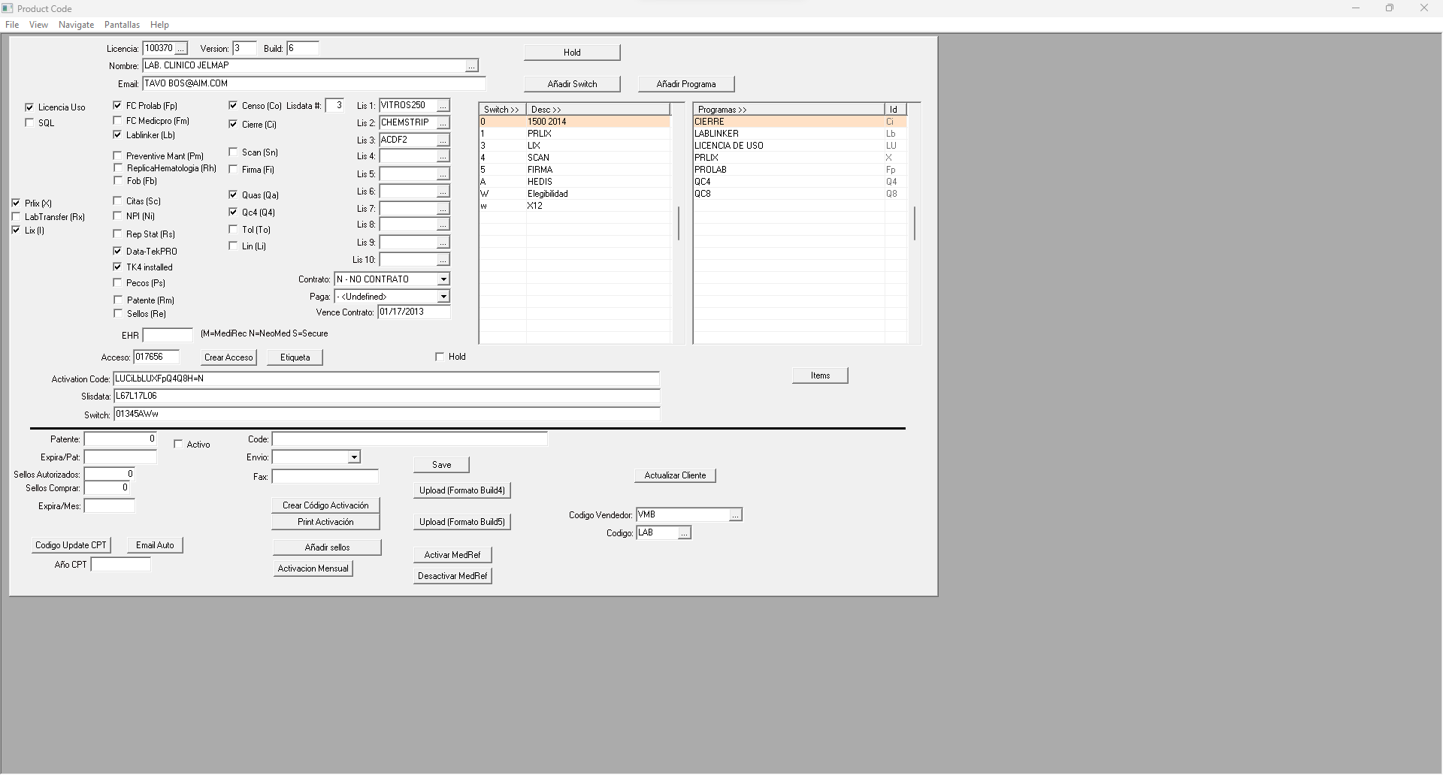Click the browse button next to Licencia
Viewport: 1443px width, 775px height.
click(x=180, y=49)
